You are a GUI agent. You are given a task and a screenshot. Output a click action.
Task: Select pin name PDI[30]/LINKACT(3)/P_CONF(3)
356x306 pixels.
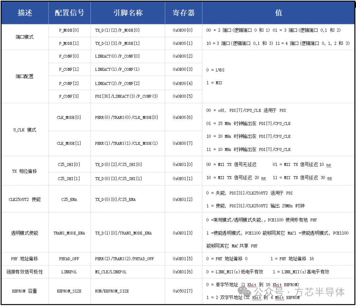[127, 97]
